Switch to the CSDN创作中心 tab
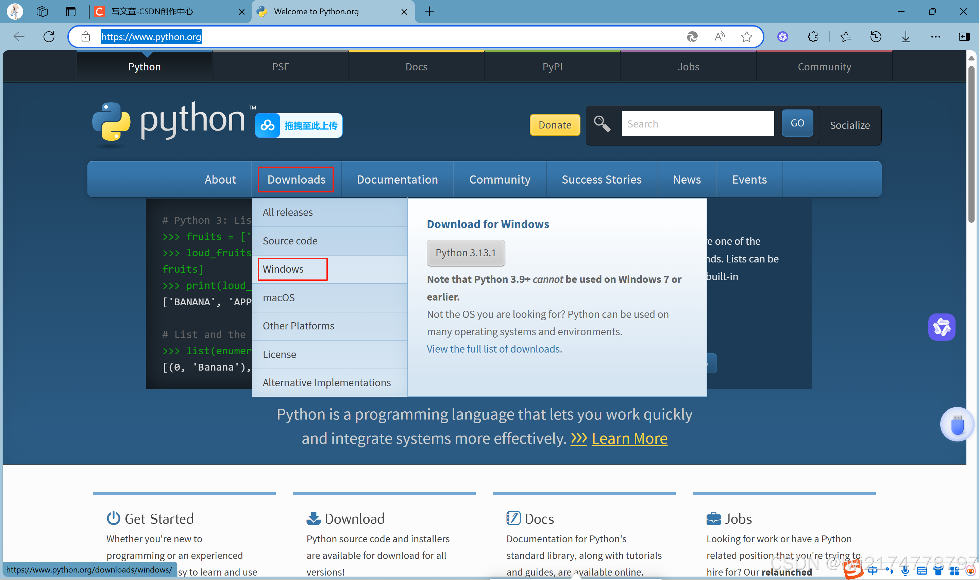The height and width of the screenshot is (580, 980). tap(152, 11)
